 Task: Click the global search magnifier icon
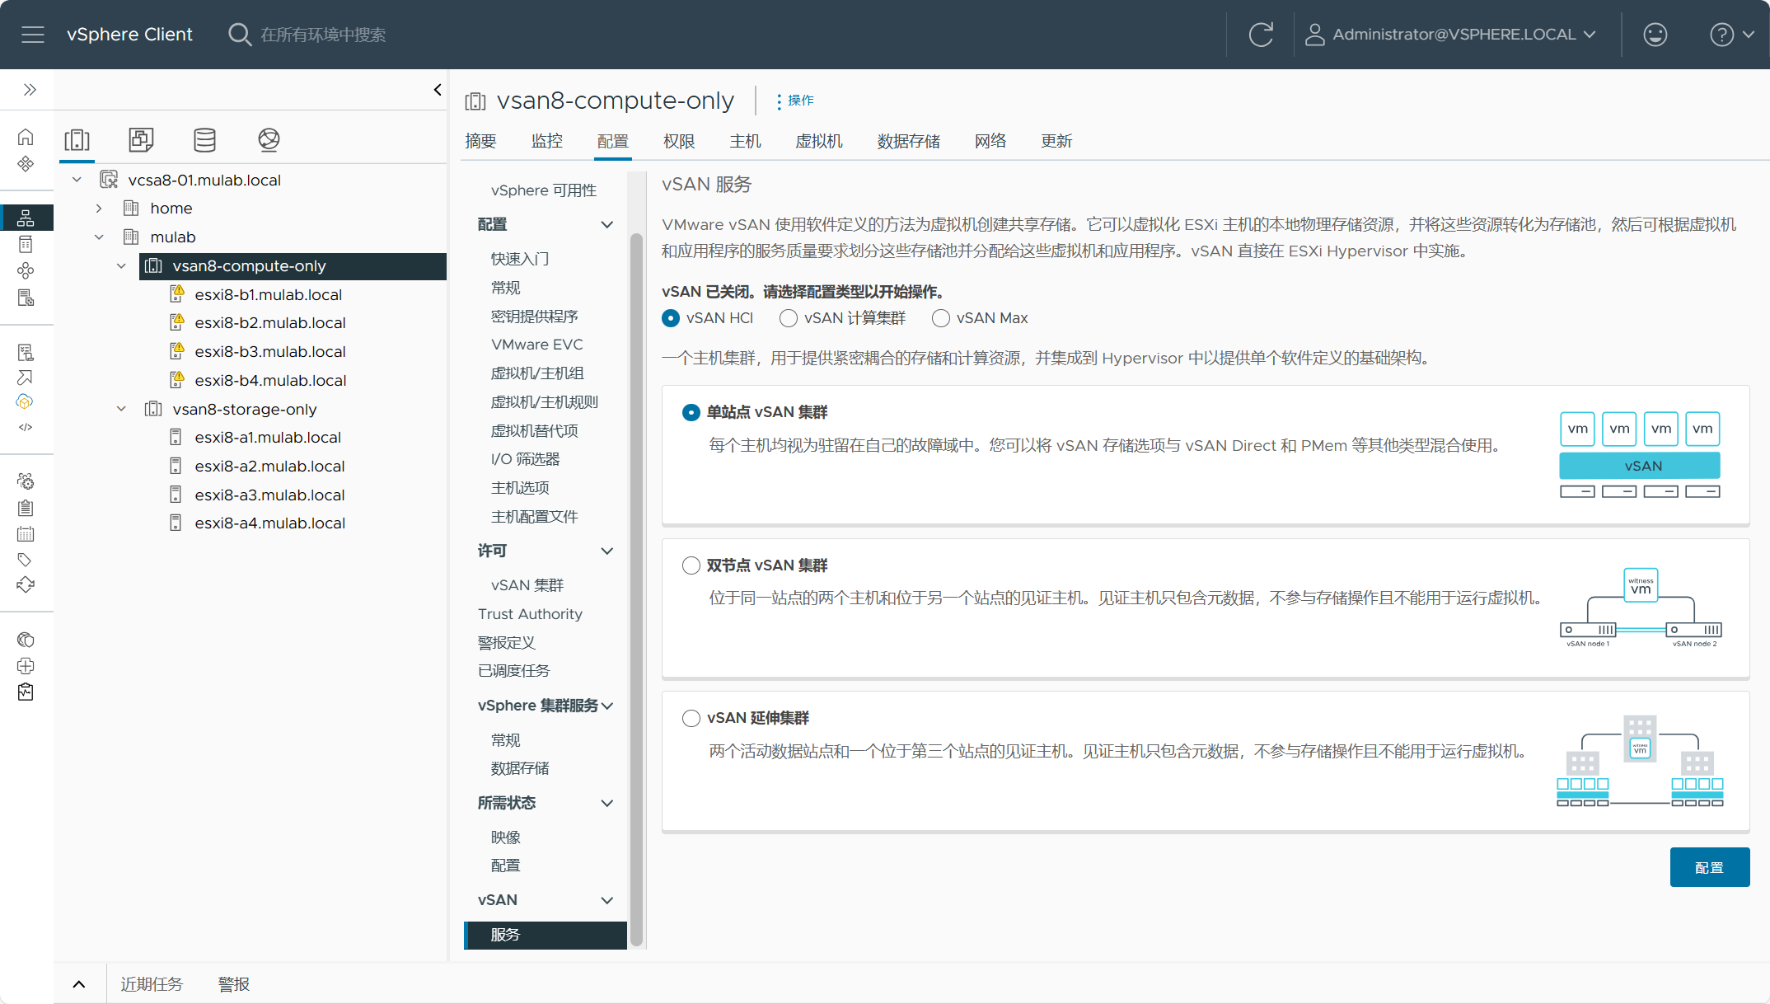coord(239,35)
